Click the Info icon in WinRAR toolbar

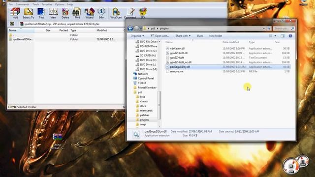(x=101, y=13)
